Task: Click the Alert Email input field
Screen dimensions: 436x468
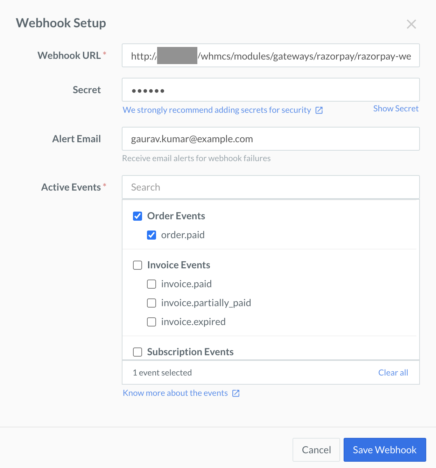Action: pos(270,139)
